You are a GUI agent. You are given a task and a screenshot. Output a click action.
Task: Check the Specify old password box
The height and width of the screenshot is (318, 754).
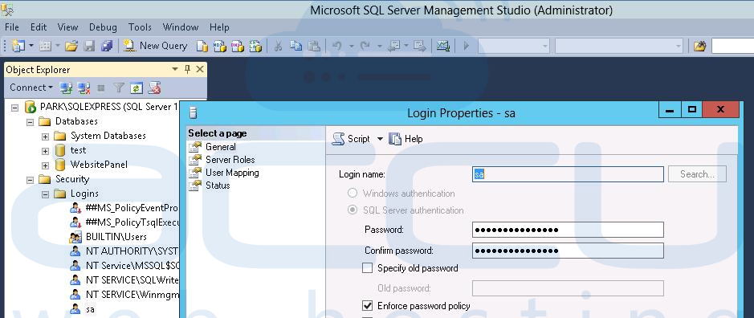368,268
